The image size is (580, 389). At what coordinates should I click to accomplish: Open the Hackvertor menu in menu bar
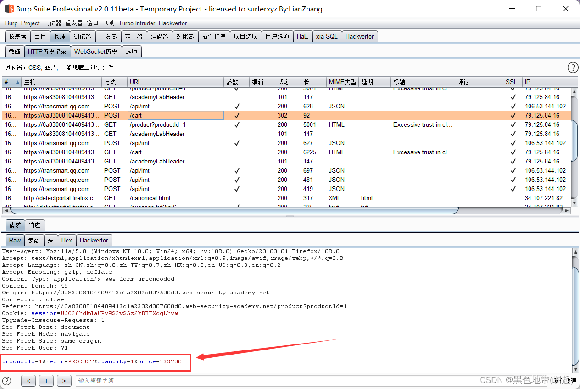point(173,23)
